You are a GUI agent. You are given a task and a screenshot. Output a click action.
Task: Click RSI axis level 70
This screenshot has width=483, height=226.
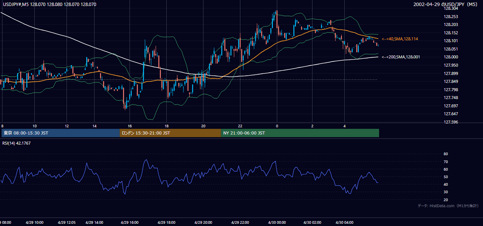coord(446,162)
